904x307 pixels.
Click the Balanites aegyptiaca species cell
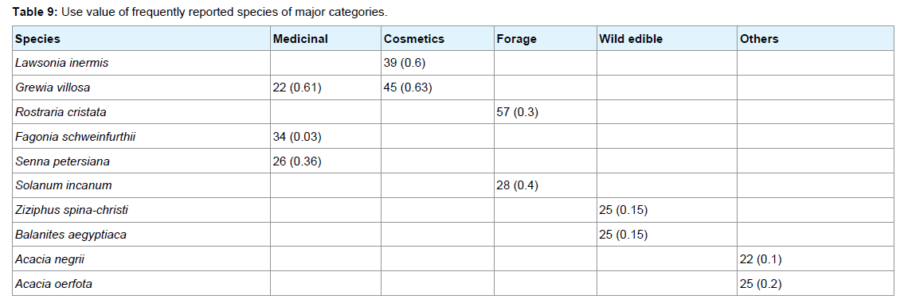pos(141,235)
